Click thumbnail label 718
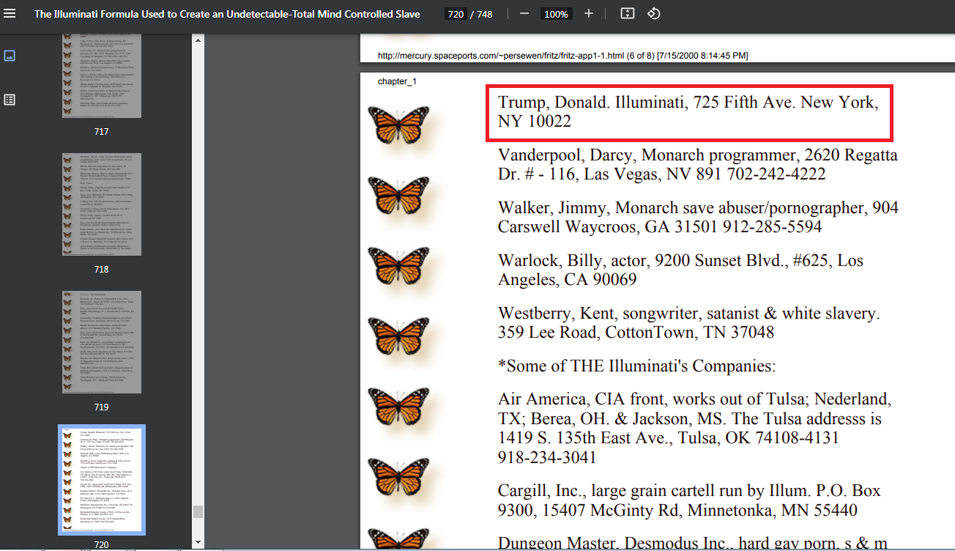 (x=101, y=269)
